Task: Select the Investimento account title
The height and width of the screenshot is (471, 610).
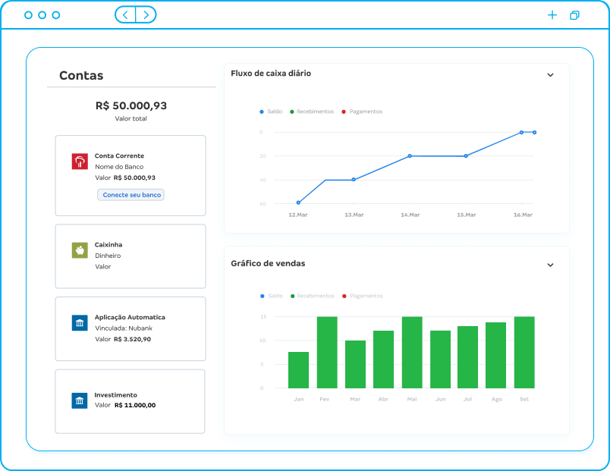Action: (116, 394)
